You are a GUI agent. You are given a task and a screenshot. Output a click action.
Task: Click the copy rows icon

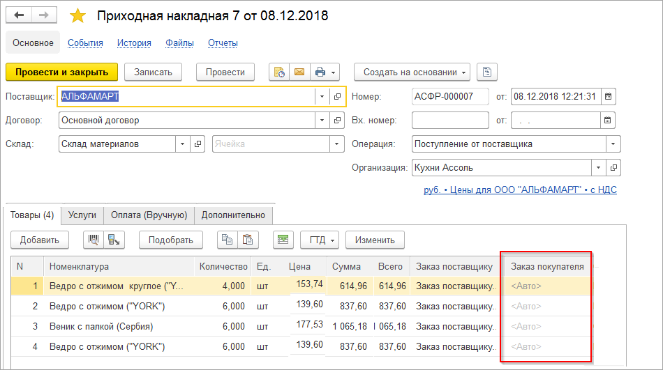227,240
